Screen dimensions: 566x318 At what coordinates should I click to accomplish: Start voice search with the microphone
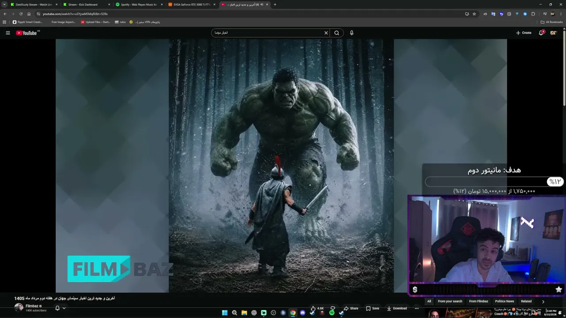point(352,33)
